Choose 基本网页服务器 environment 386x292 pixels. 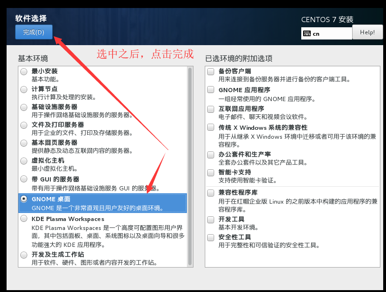(24, 143)
